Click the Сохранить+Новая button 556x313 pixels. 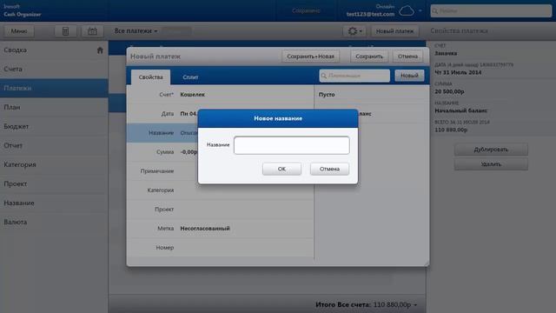point(310,56)
